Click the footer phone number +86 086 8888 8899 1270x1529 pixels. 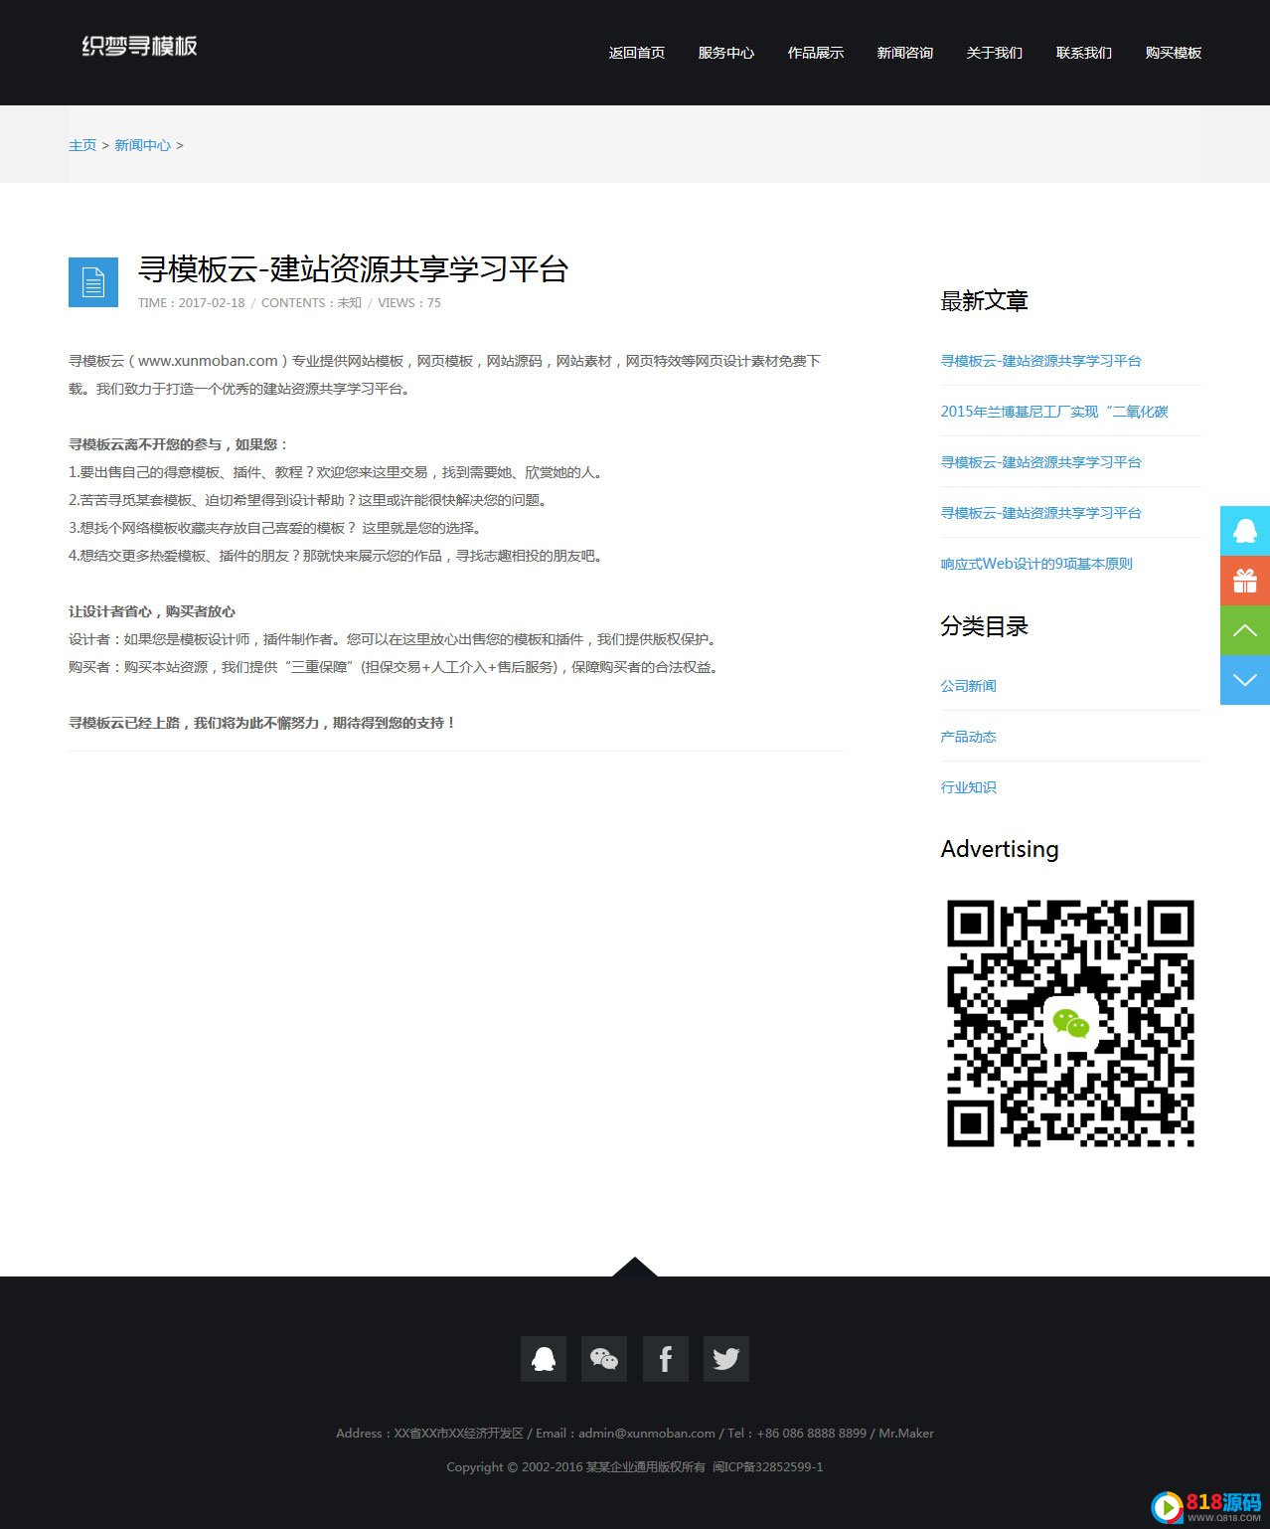pos(812,1433)
